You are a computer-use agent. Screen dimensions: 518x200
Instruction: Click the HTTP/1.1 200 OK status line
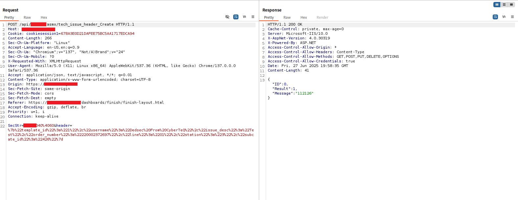tap(285, 24)
